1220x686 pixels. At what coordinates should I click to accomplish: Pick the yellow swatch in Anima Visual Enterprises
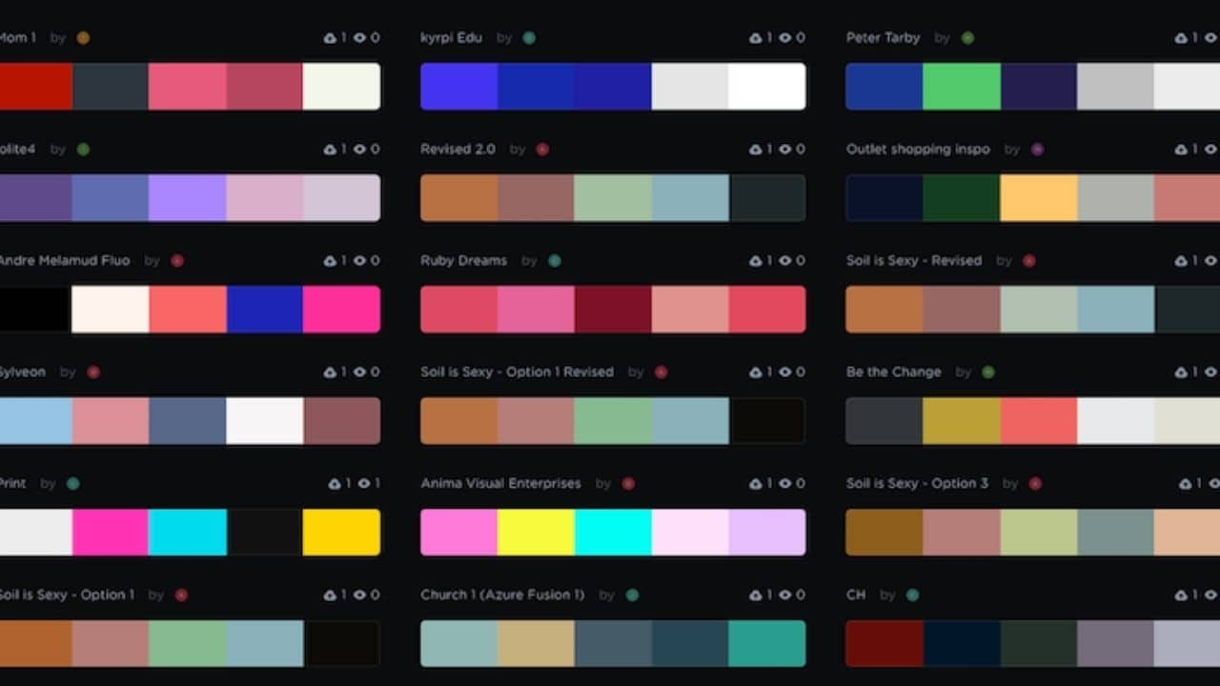536,532
